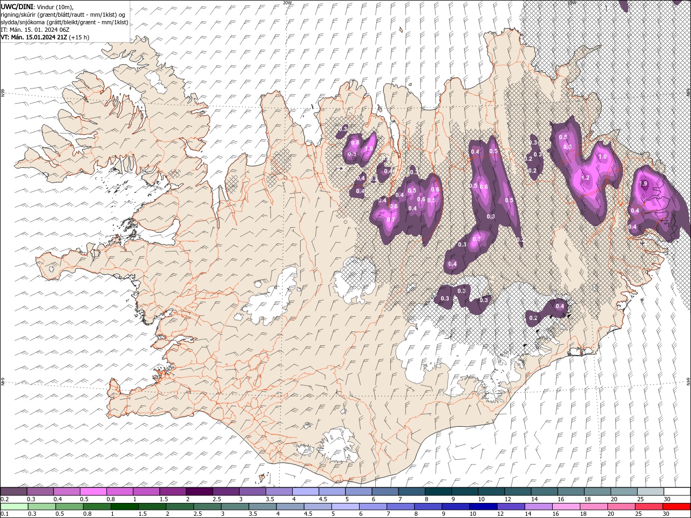Select the 12 swatch in the upper legend row

[x=518, y=492]
